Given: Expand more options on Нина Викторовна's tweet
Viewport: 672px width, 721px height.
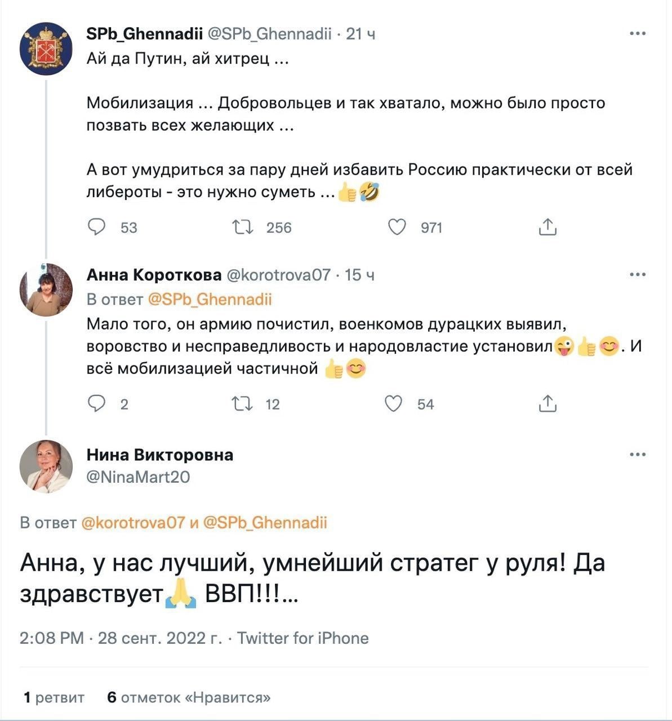Looking at the screenshot, I should point(638,455).
